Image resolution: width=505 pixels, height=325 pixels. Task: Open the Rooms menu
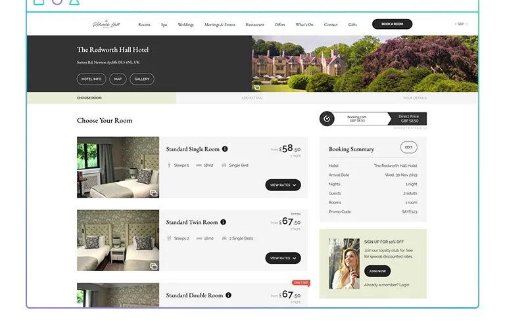click(x=144, y=24)
